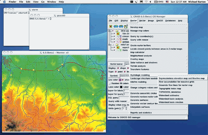Click the map-with-pencil toolbar icon
The width and height of the screenshot is (208, 135).
tap(126, 26)
